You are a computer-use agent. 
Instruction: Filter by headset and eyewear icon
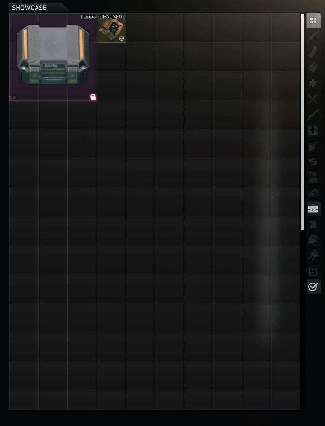pyautogui.click(x=313, y=193)
